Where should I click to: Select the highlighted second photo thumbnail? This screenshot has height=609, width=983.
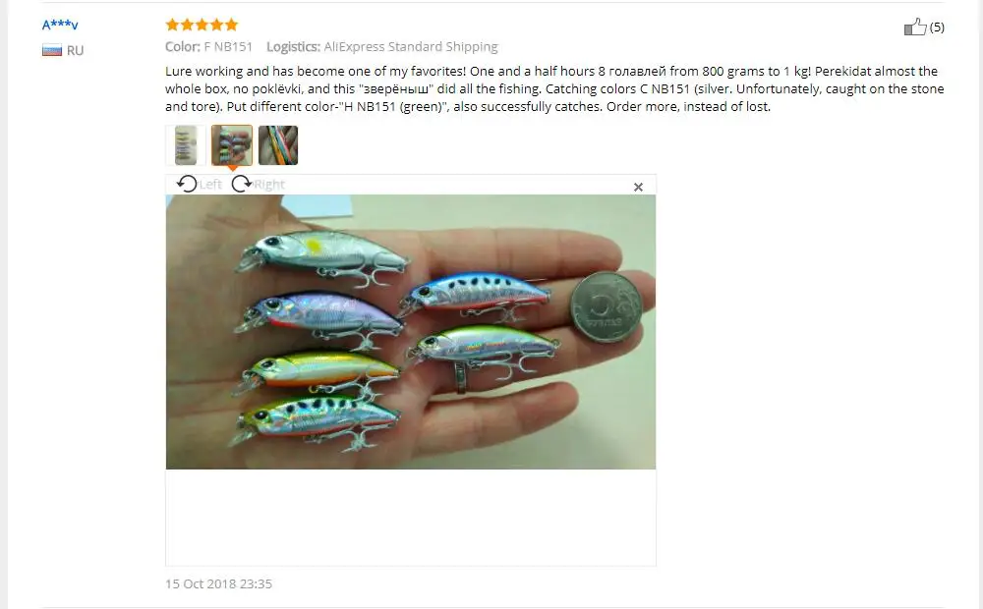(x=232, y=145)
